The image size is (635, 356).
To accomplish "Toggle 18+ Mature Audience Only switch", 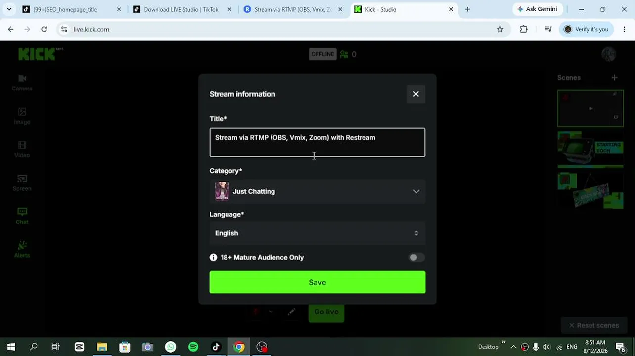I will (x=416, y=257).
